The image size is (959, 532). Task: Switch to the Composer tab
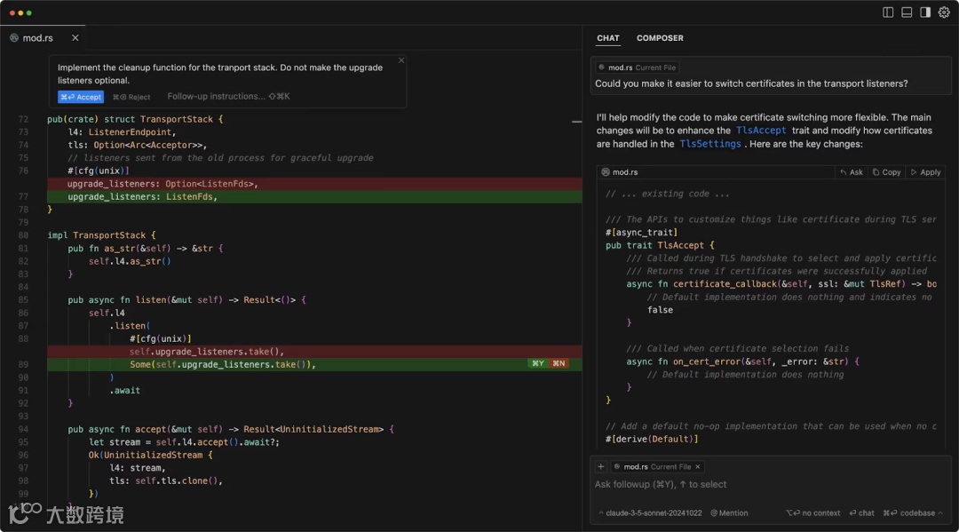(x=660, y=38)
